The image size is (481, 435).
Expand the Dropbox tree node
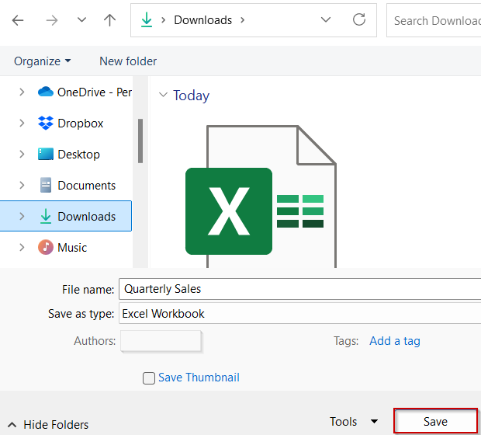pyautogui.click(x=22, y=123)
